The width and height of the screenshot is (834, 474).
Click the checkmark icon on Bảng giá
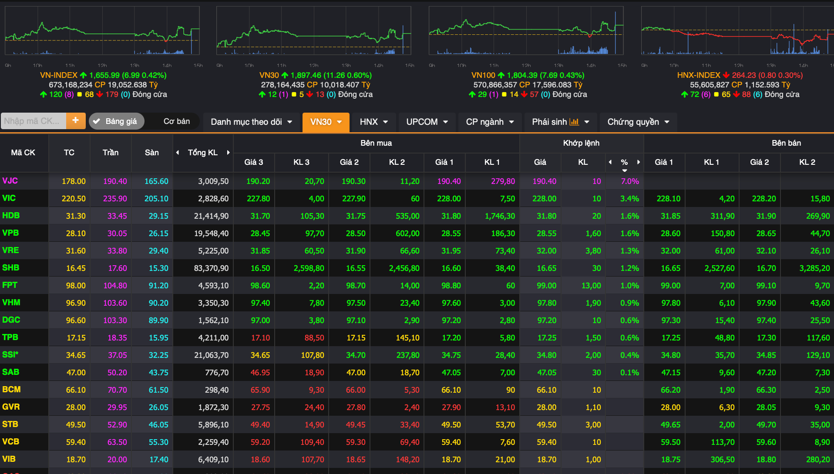click(97, 122)
